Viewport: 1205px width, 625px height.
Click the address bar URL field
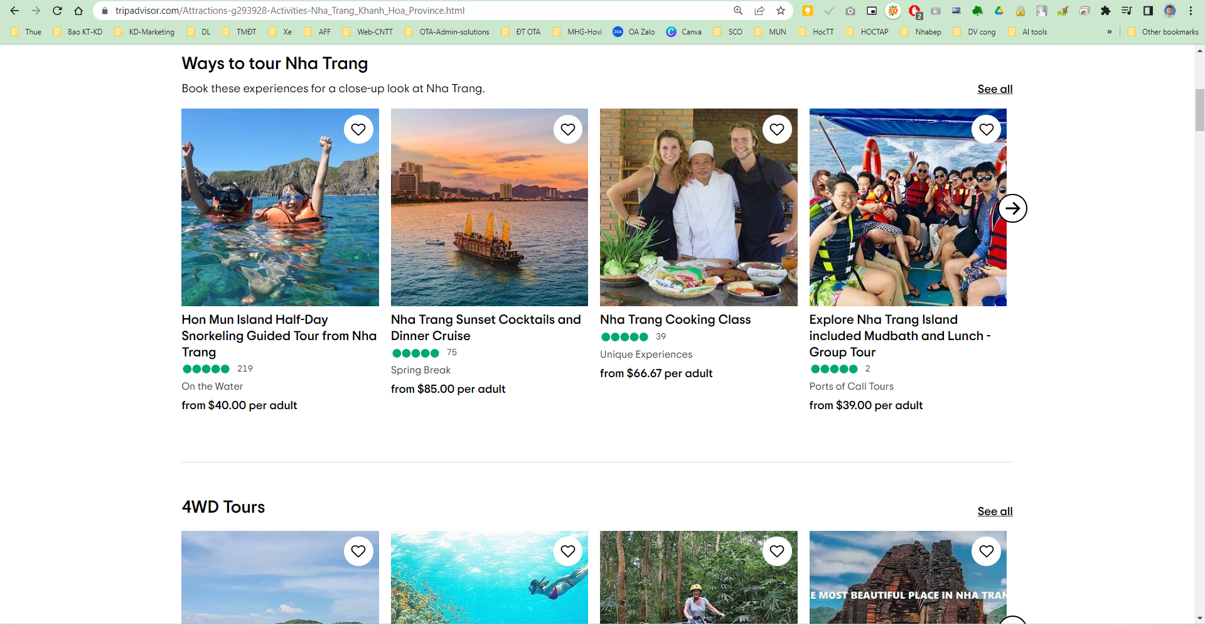(x=414, y=11)
